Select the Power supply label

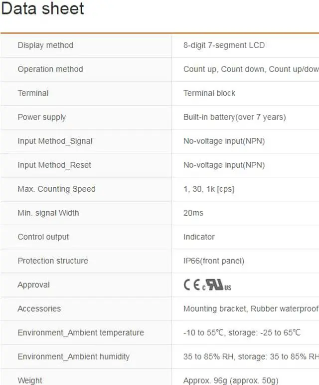point(42,117)
